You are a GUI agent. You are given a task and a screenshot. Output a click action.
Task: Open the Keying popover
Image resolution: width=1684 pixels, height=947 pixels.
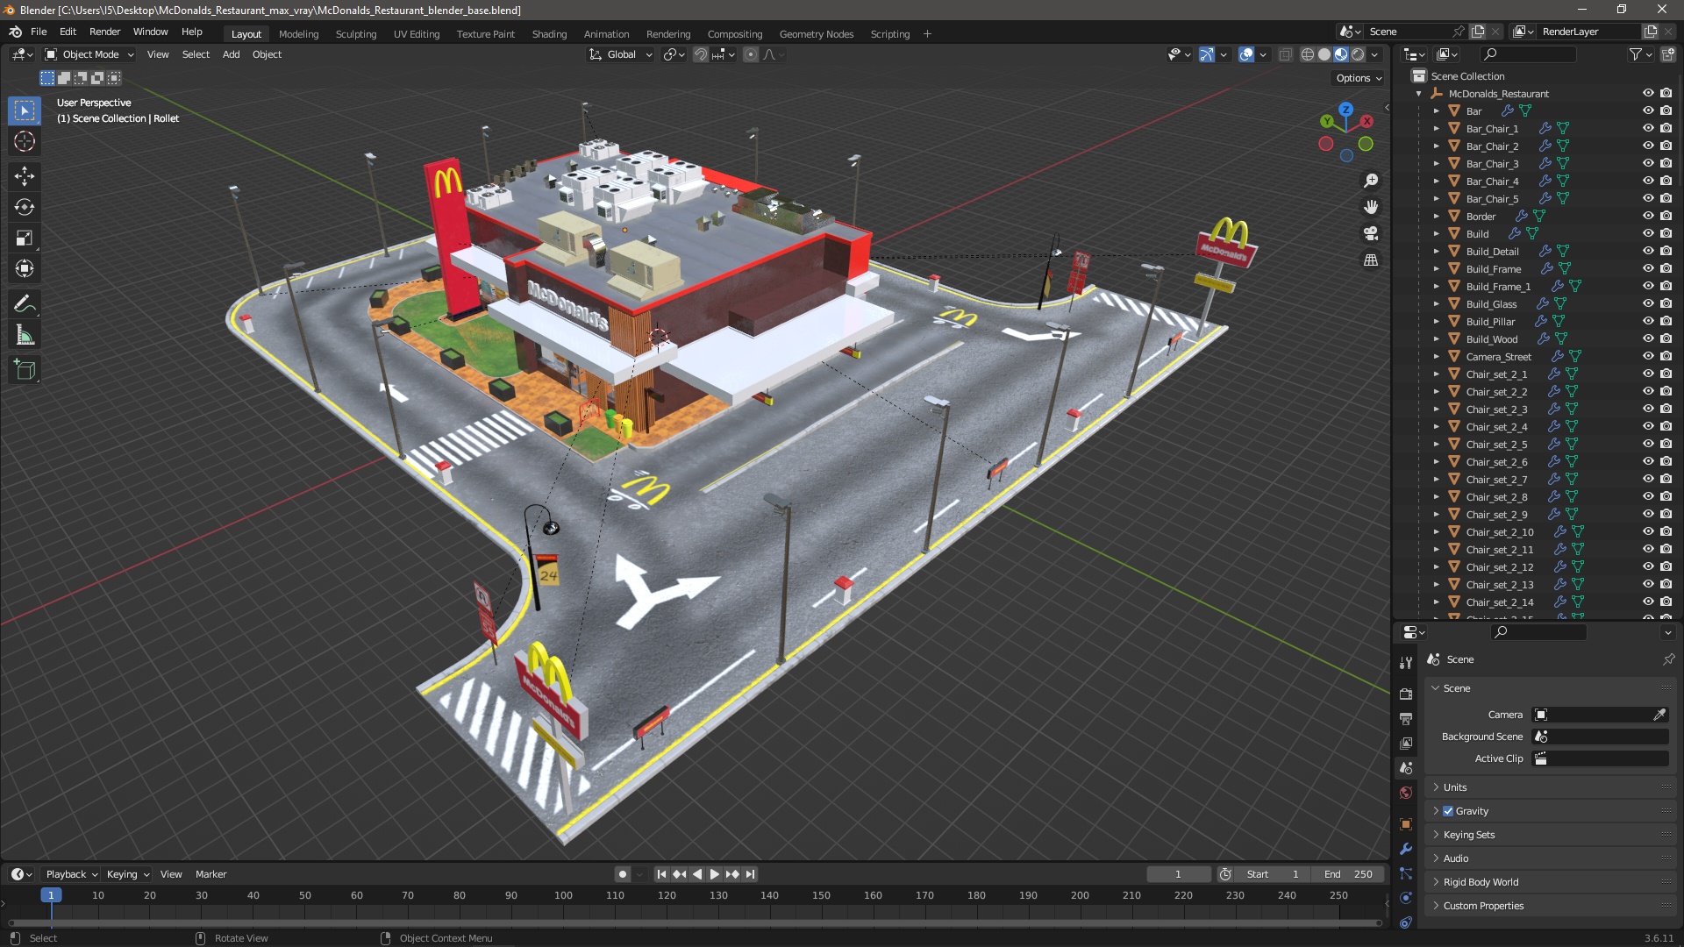[128, 874]
